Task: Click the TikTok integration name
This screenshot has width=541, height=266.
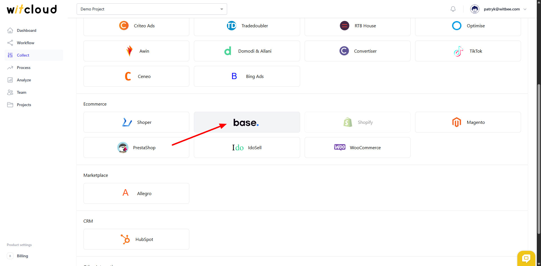Action: pyautogui.click(x=476, y=51)
